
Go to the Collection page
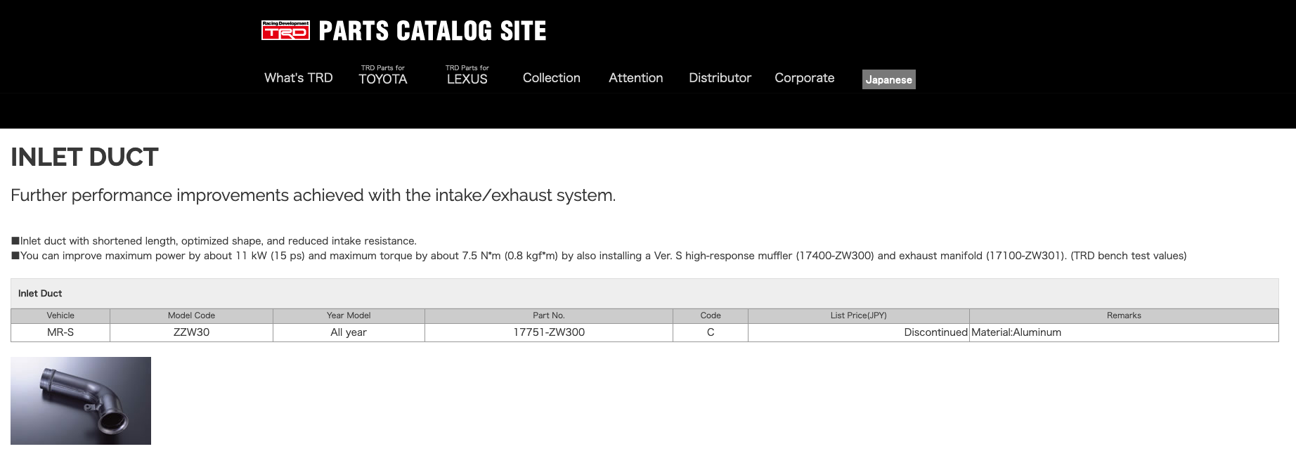pyautogui.click(x=552, y=78)
